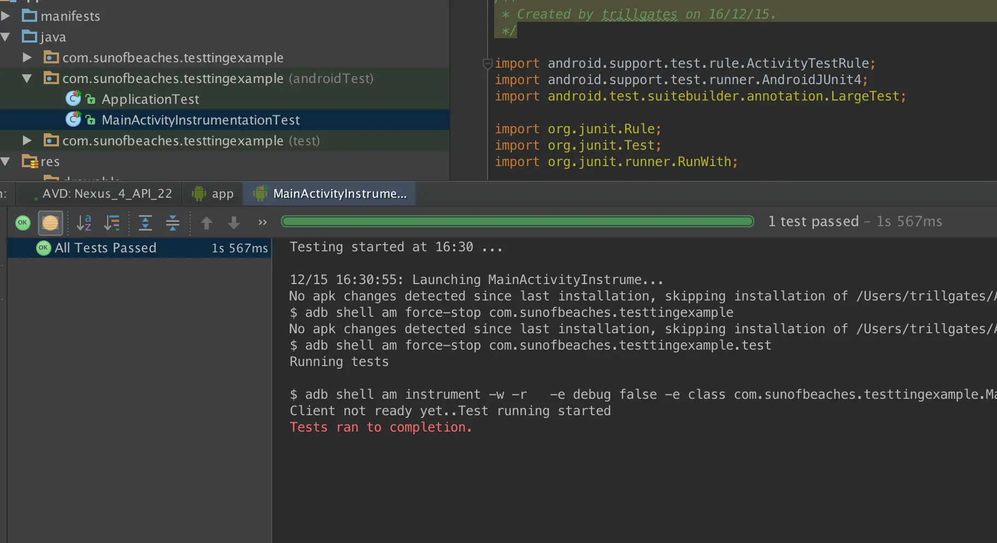Click the force-stop com.sunofbeaches.testtingexample.test line

point(530,345)
